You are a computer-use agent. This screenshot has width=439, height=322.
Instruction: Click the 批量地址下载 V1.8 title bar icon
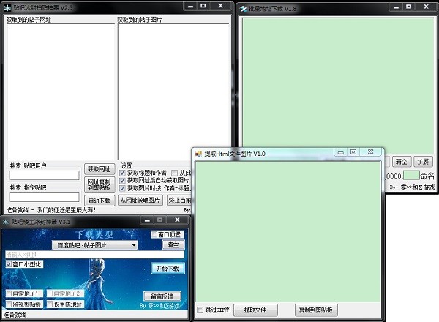243,9
